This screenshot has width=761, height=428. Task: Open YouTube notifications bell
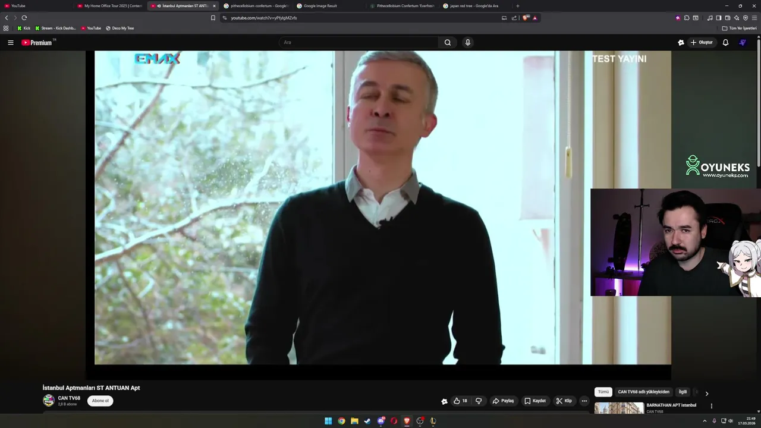click(x=725, y=42)
